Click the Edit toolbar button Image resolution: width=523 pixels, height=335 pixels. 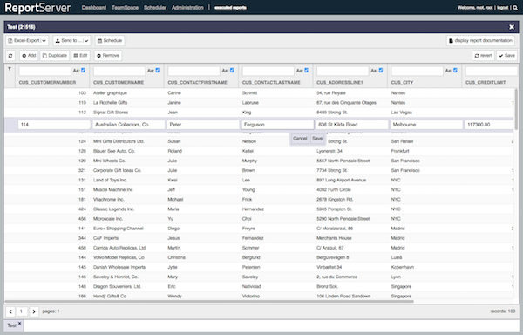coord(80,55)
